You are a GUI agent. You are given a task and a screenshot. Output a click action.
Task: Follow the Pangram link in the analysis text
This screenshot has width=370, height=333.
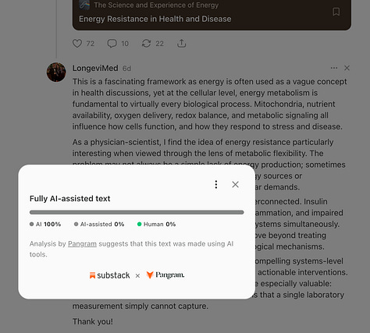pos(82,244)
